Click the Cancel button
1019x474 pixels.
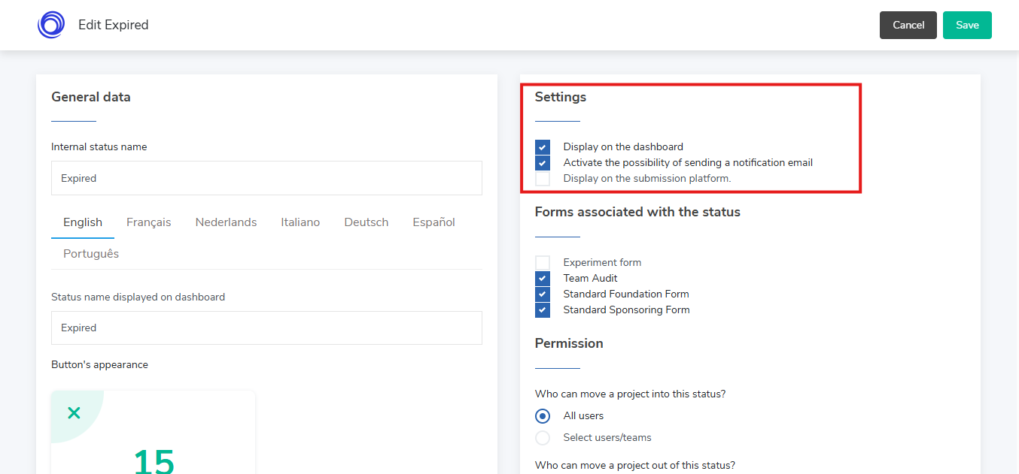pyautogui.click(x=908, y=25)
